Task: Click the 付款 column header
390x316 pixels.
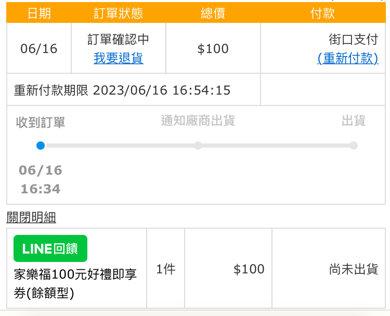Action: click(322, 14)
